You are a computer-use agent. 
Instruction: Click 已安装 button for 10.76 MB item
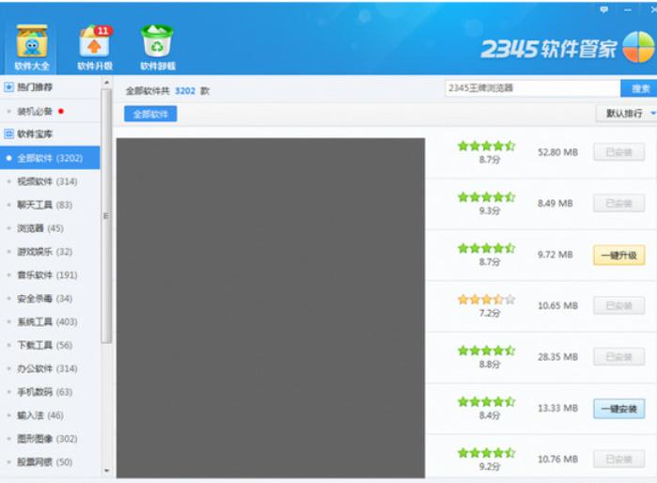coord(618,460)
